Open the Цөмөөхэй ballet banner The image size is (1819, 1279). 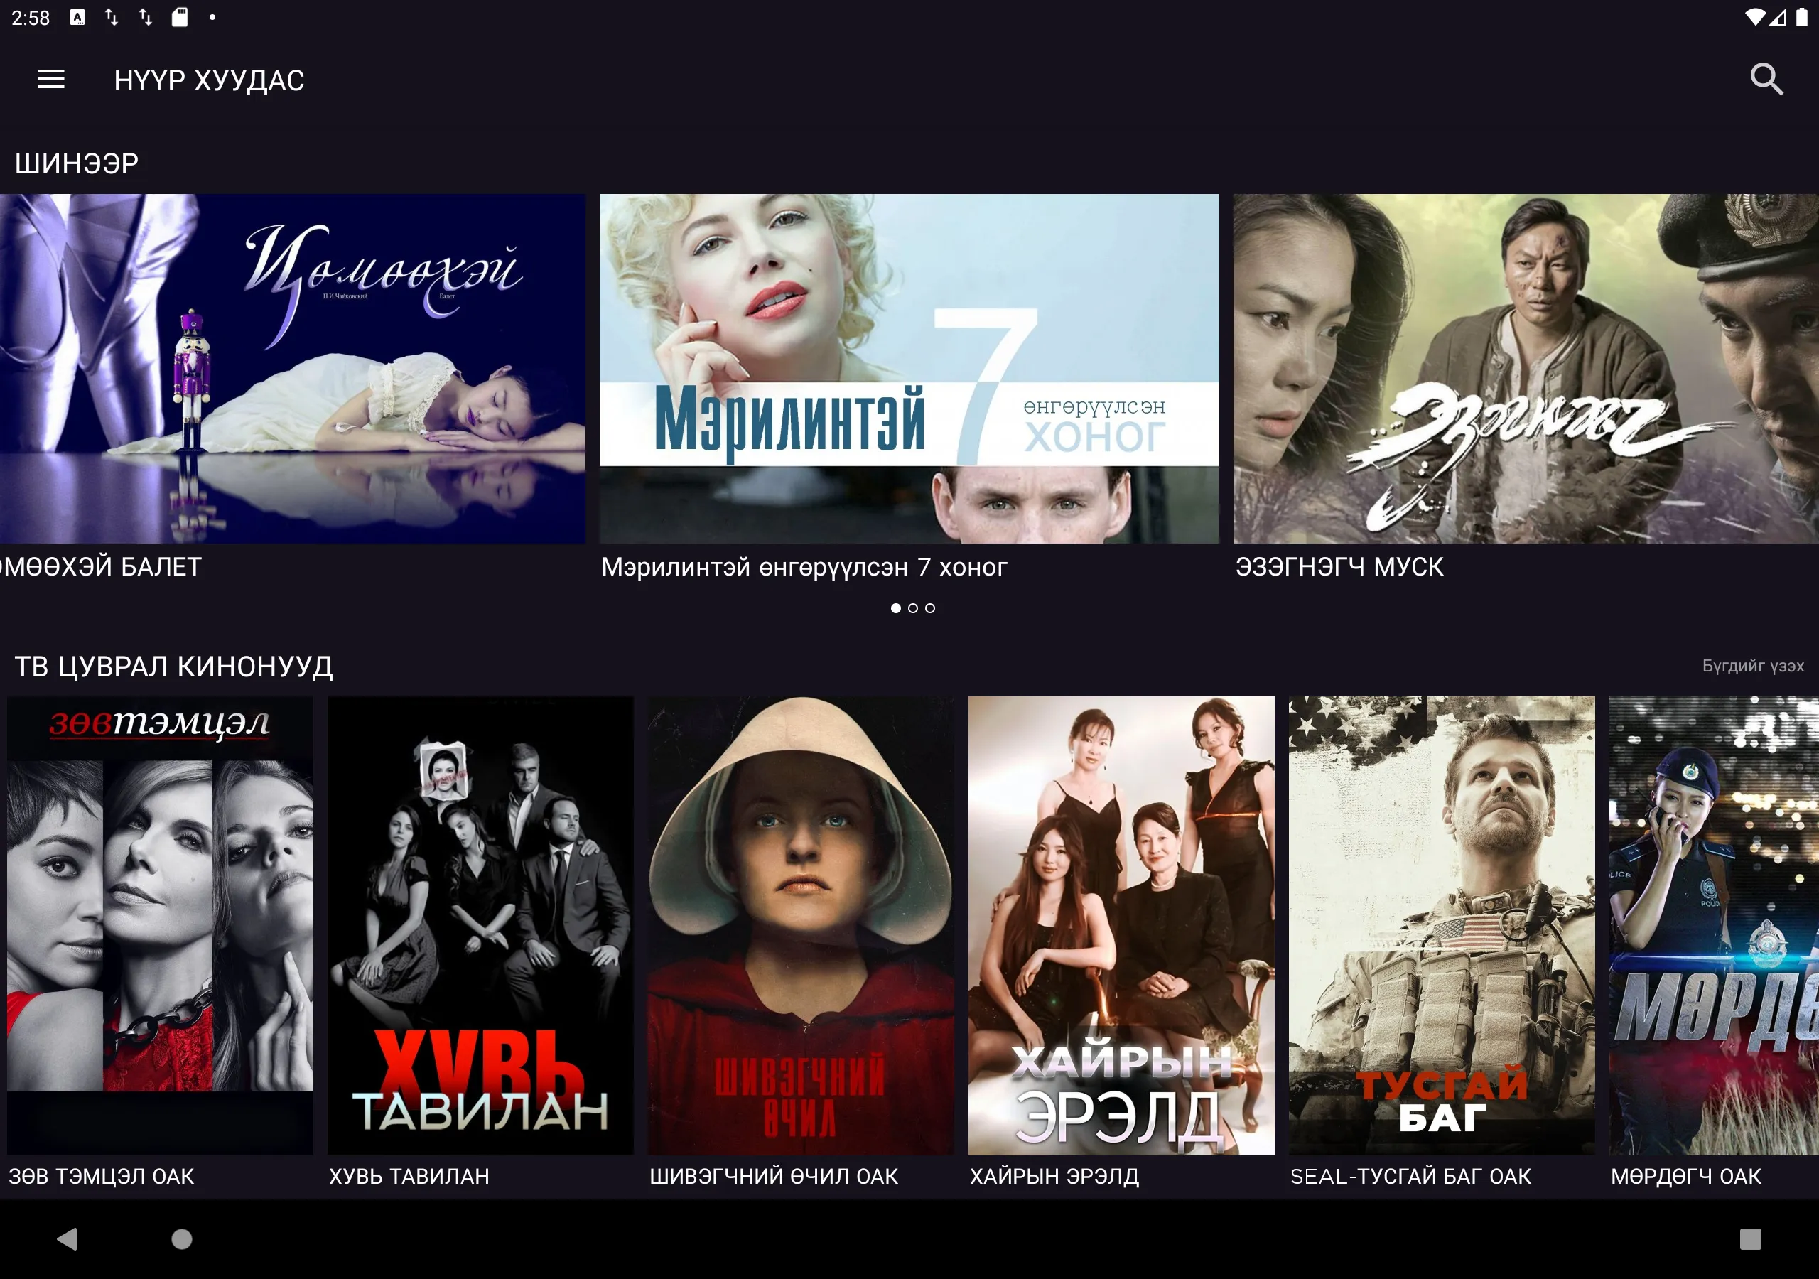tap(292, 369)
